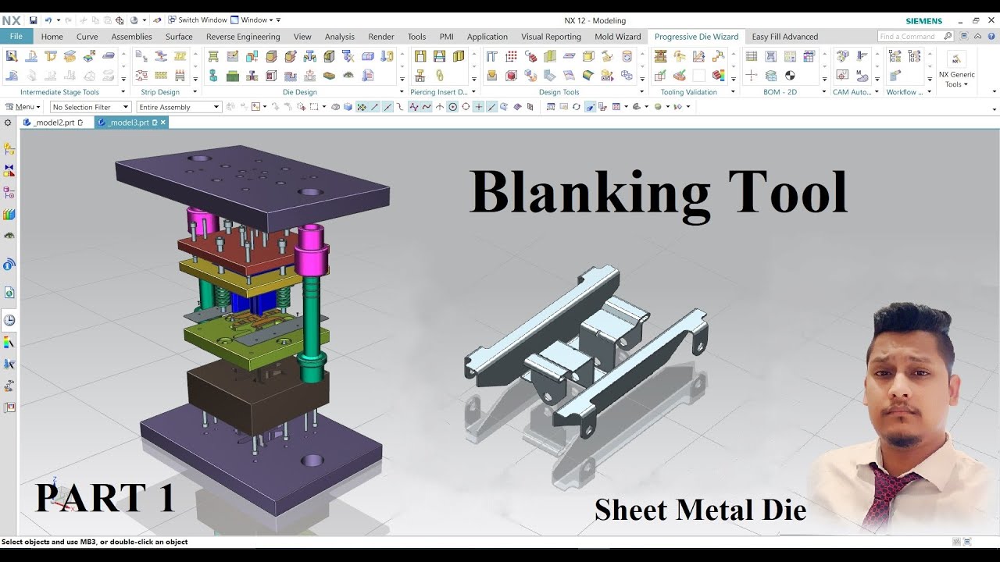Click first Piercing Insert Design icon
Image resolution: width=1000 pixels, height=562 pixels.
(x=420, y=56)
